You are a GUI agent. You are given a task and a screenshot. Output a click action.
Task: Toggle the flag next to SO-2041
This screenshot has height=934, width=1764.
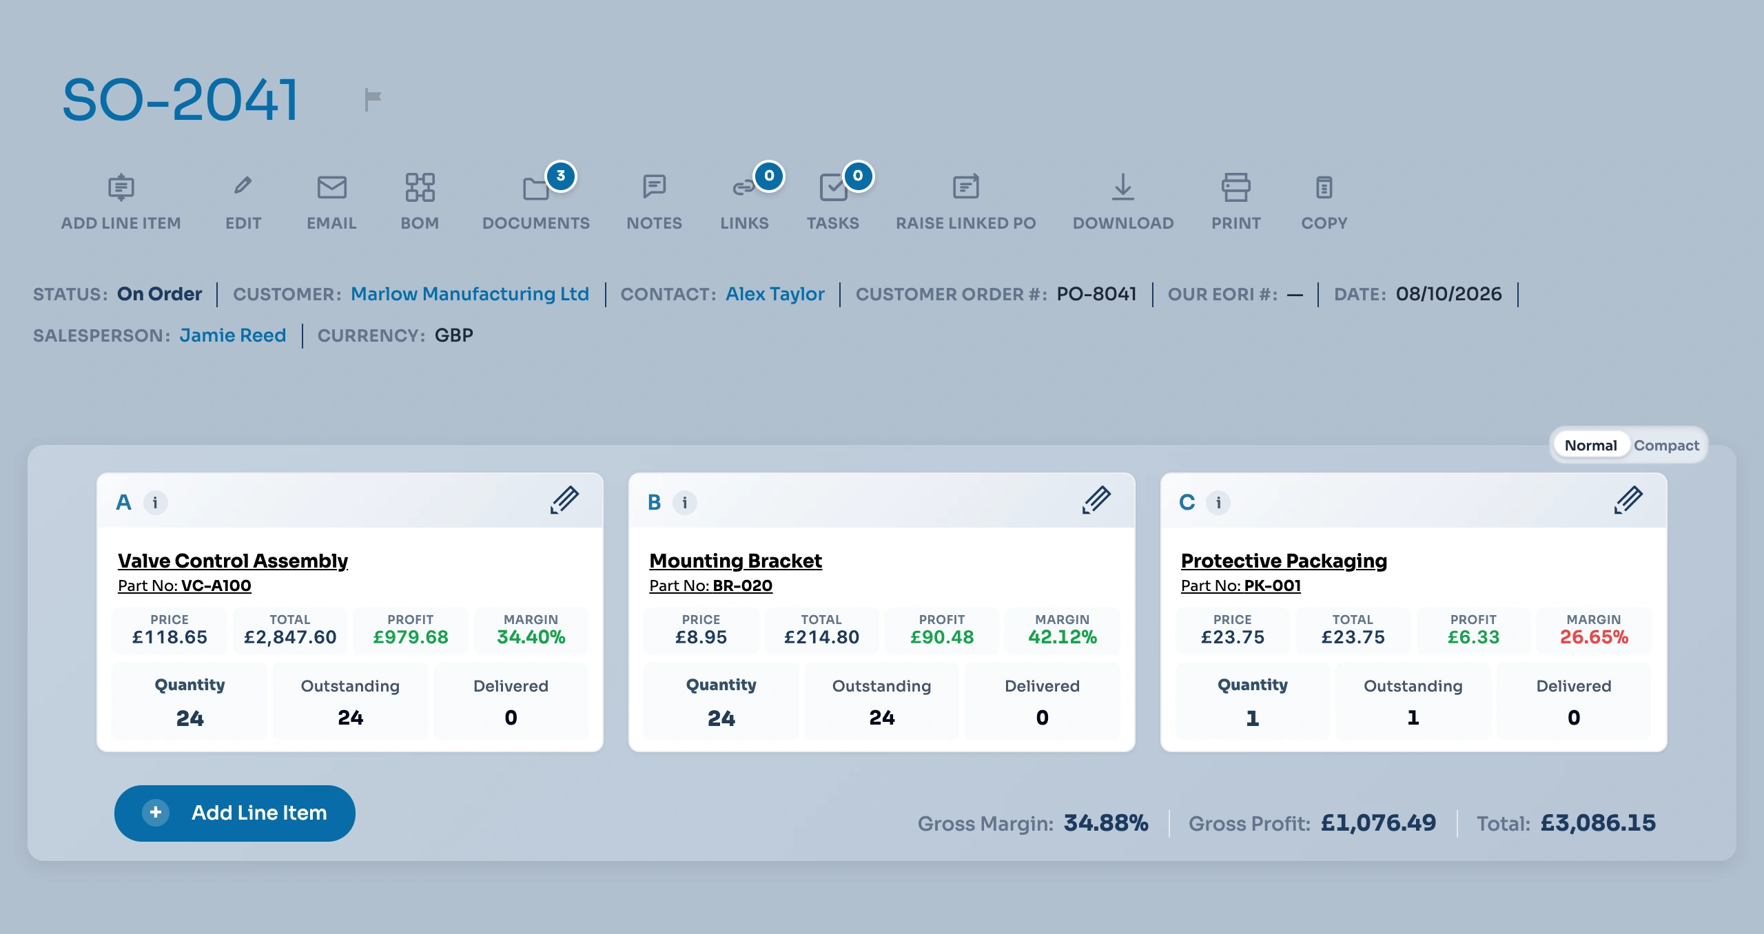point(373,100)
